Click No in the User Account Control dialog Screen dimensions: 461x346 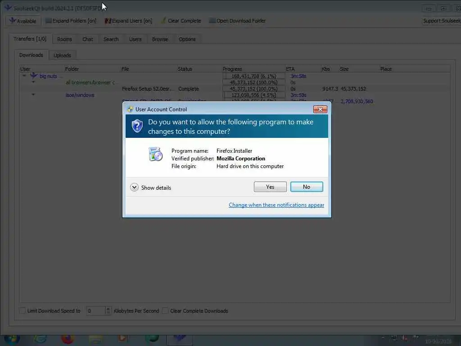click(306, 187)
